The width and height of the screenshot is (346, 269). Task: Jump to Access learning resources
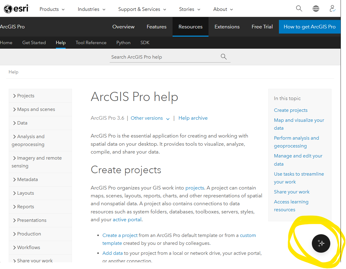click(x=291, y=206)
